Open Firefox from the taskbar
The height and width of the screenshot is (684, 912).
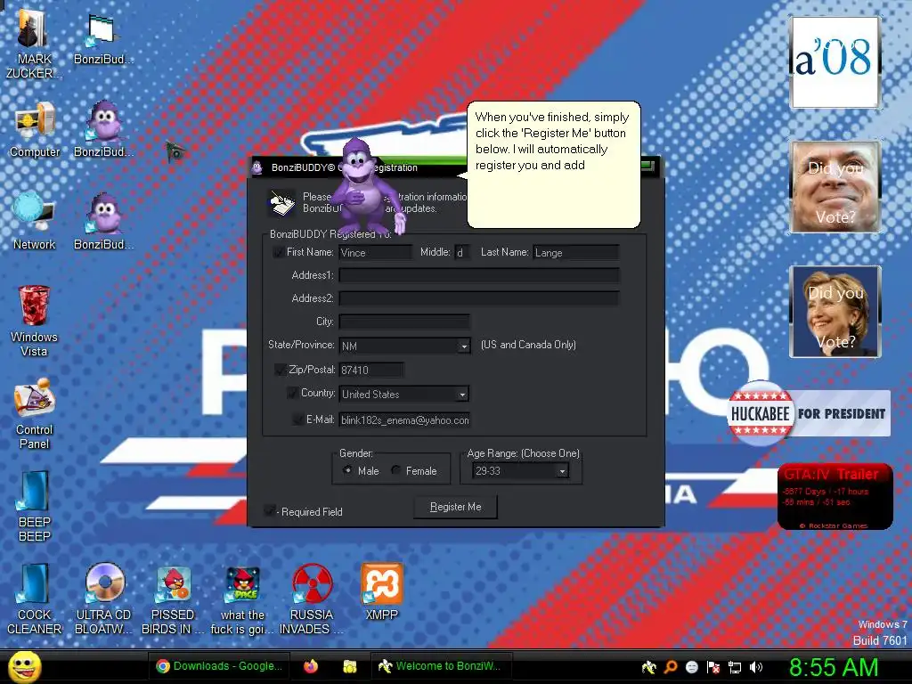click(311, 666)
